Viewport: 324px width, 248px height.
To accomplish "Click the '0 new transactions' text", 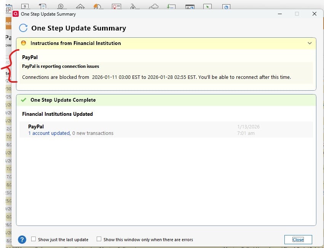I will pos(93,133).
